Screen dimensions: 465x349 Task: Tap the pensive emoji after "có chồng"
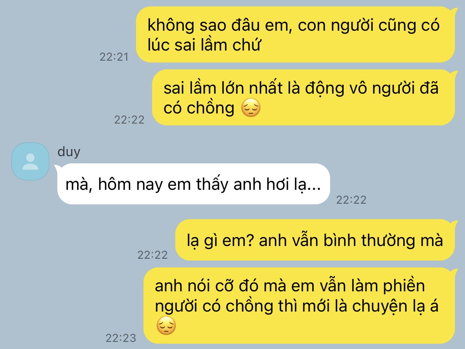tap(250, 108)
